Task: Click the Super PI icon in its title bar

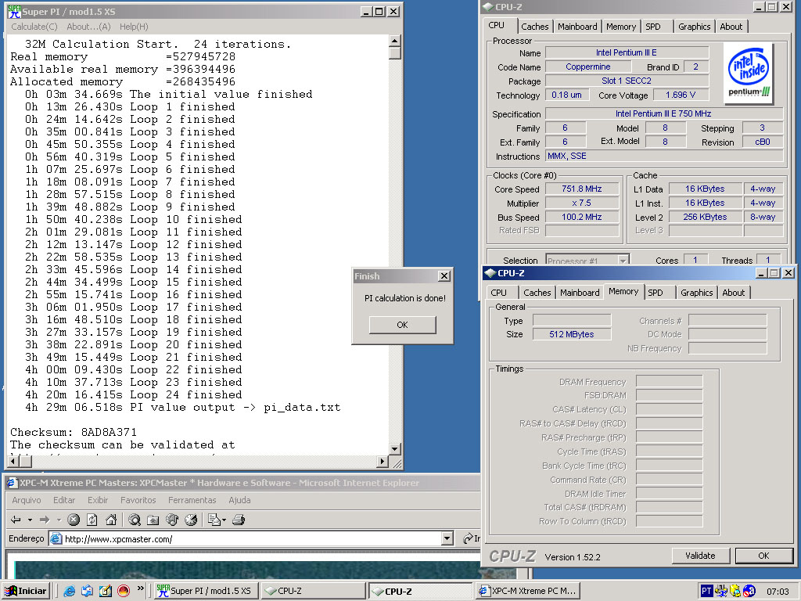Action: (14, 11)
